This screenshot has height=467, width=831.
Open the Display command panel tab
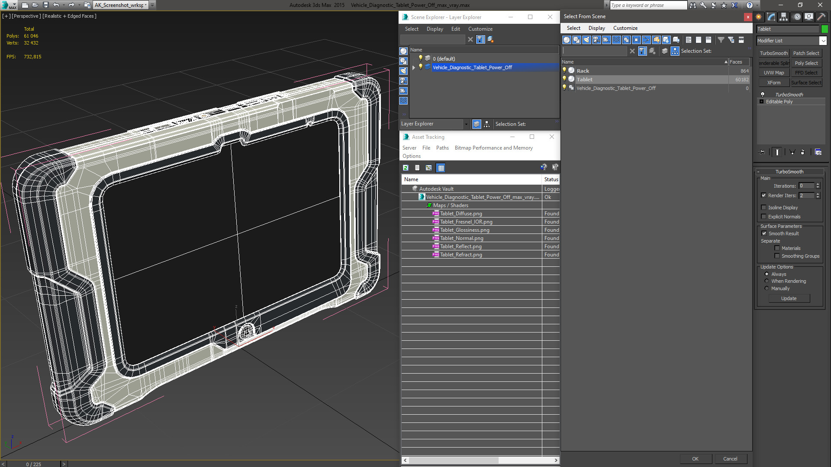coord(808,17)
